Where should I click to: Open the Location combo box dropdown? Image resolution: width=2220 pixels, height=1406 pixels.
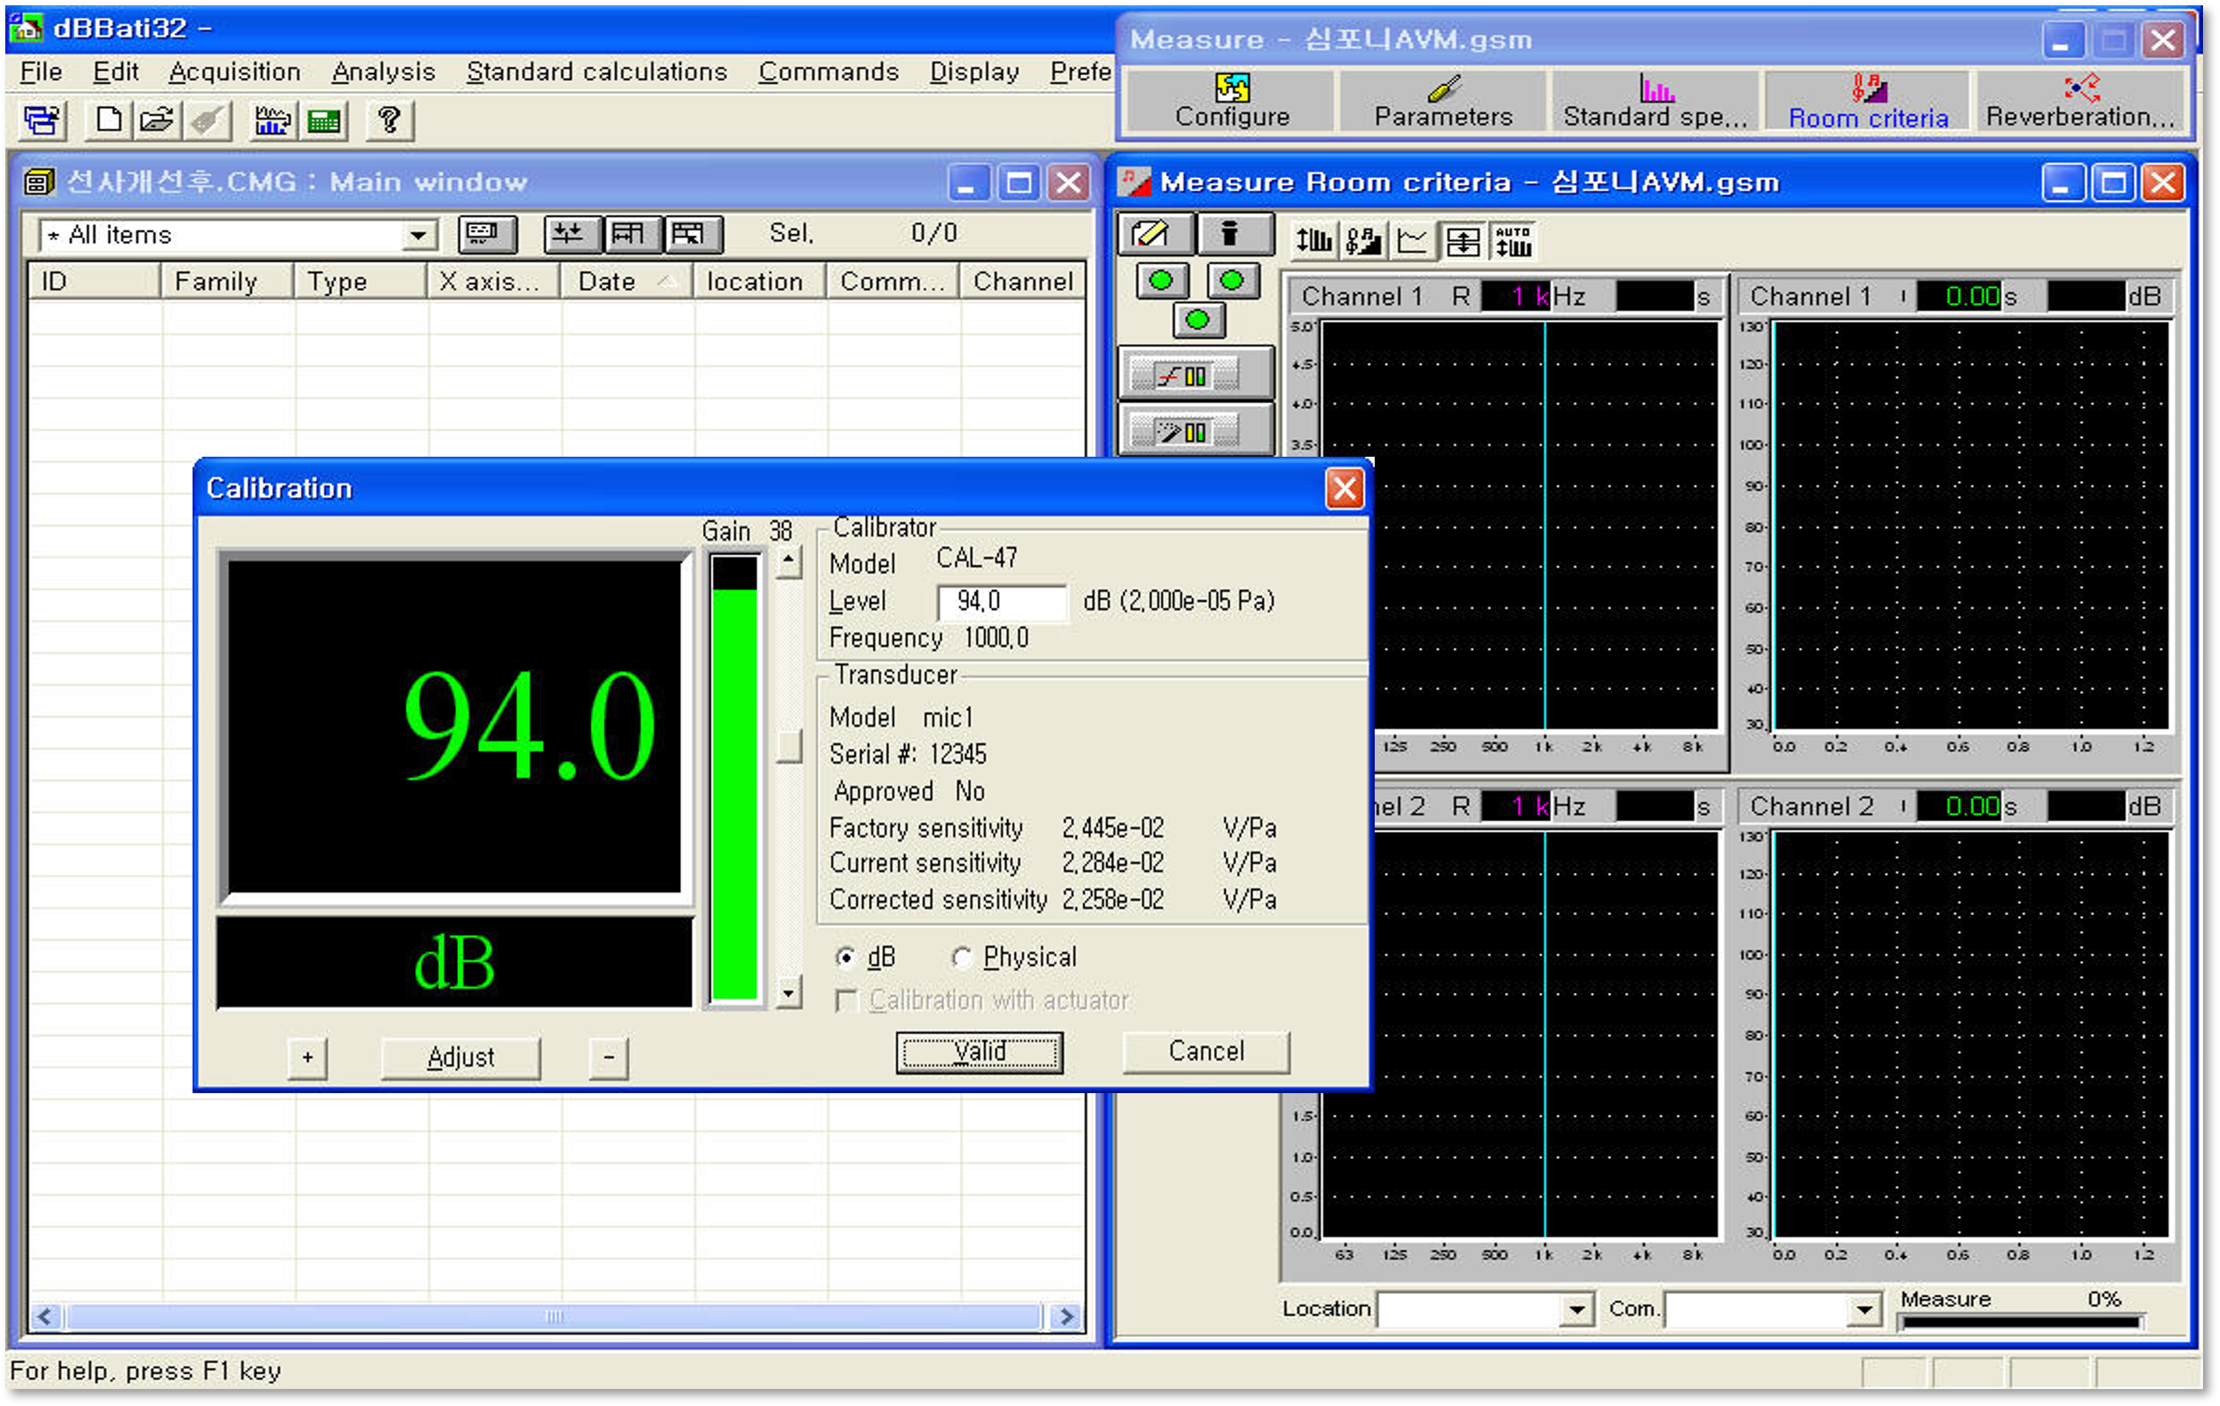[x=1577, y=1309]
